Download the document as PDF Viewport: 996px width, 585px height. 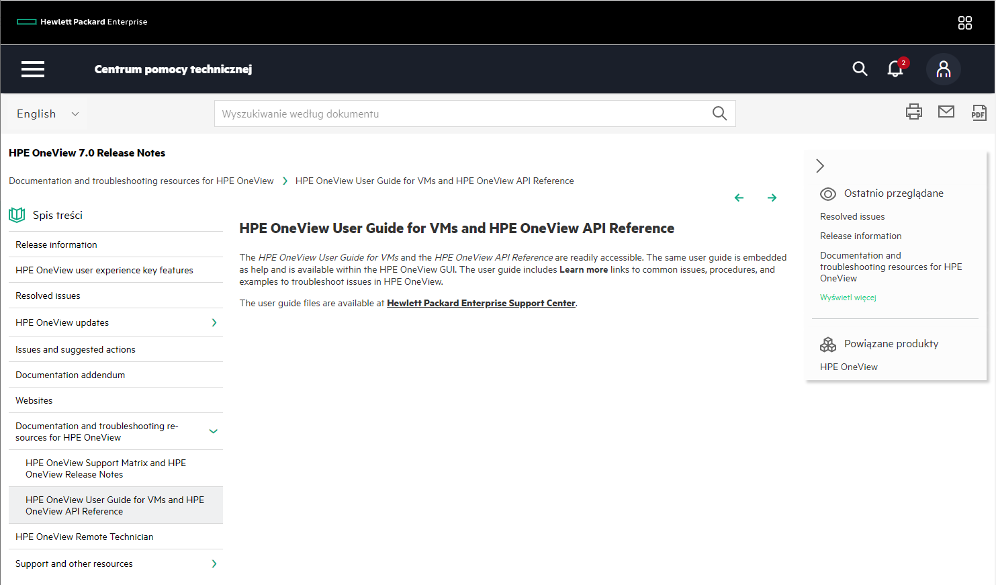tap(979, 112)
